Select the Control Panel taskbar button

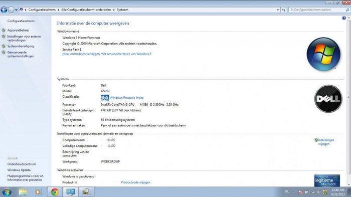coord(71,192)
